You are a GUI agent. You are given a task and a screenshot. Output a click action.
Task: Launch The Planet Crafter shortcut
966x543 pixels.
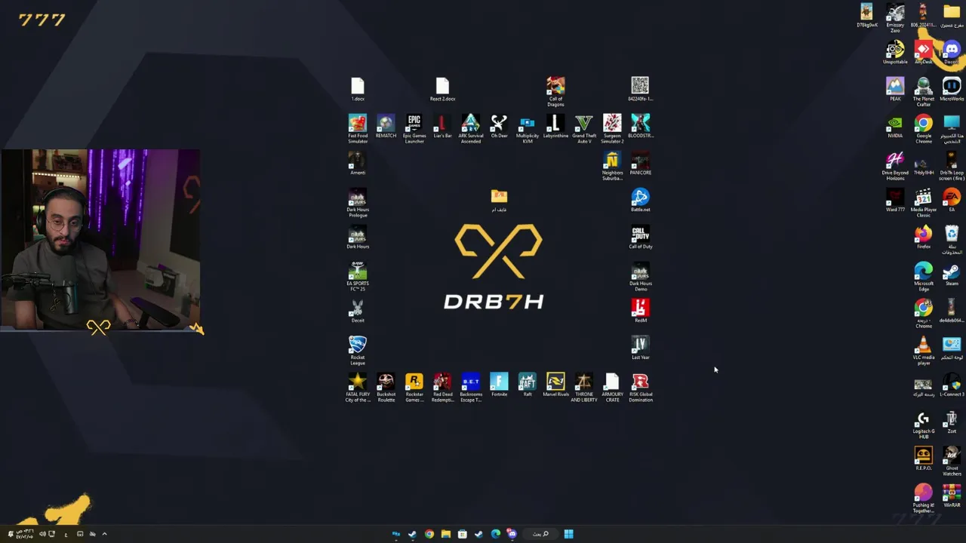point(923,92)
